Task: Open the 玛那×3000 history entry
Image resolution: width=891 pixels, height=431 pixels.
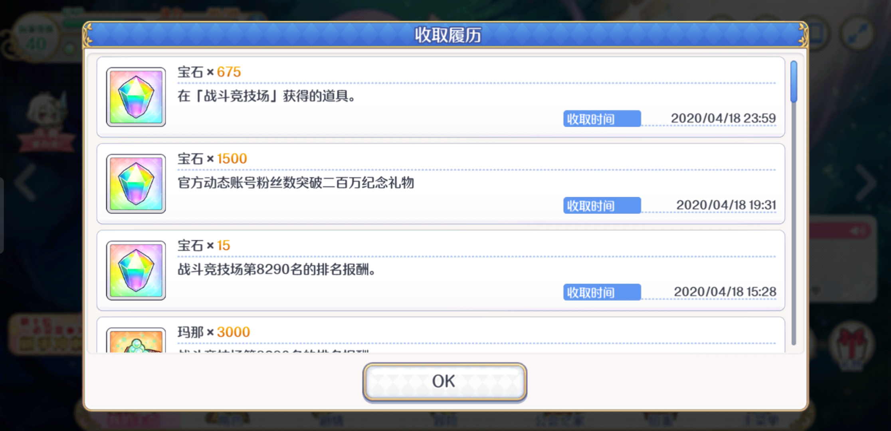Action: point(441,335)
